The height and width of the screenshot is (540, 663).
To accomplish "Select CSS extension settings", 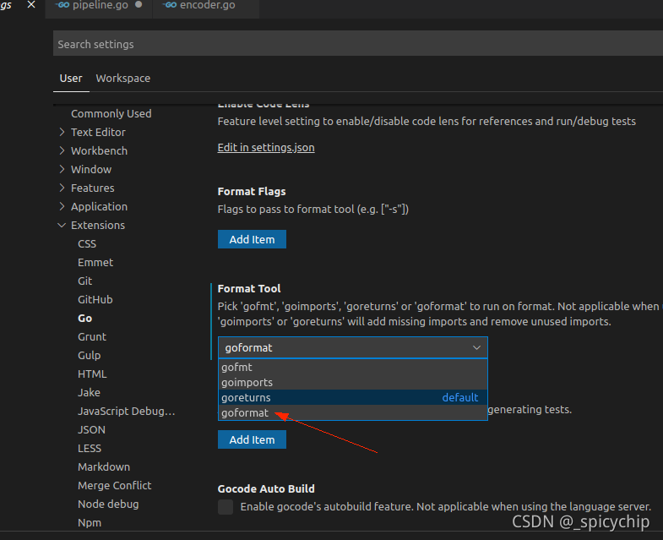I will [87, 244].
